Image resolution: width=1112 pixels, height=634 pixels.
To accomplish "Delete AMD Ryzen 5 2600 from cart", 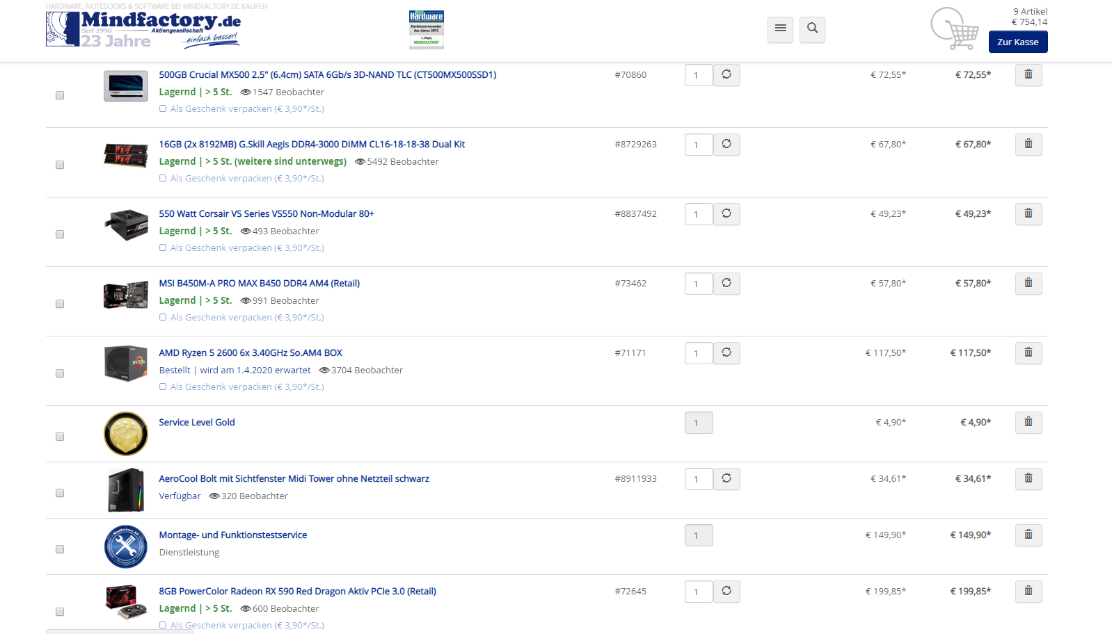I will point(1028,353).
